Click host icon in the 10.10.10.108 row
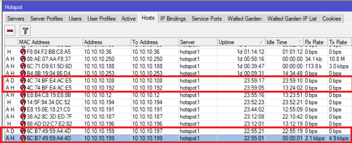The height and width of the screenshot is (143, 352). coord(23,80)
